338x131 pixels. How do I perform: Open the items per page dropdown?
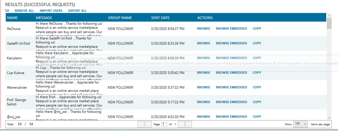click(300, 124)
